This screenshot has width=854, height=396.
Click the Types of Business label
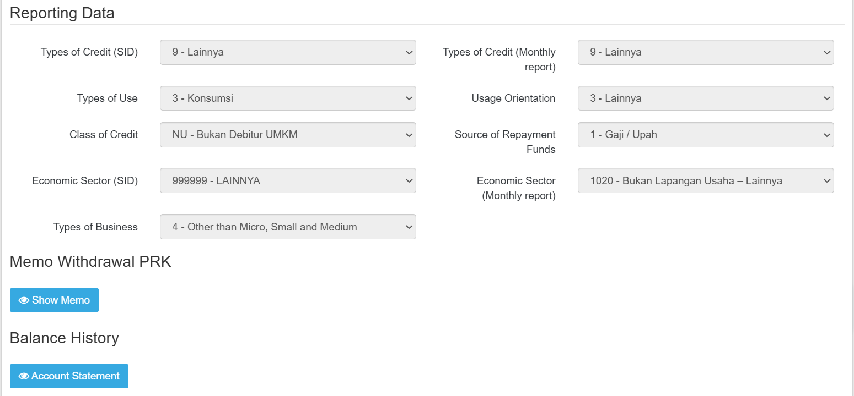point(95,227)
